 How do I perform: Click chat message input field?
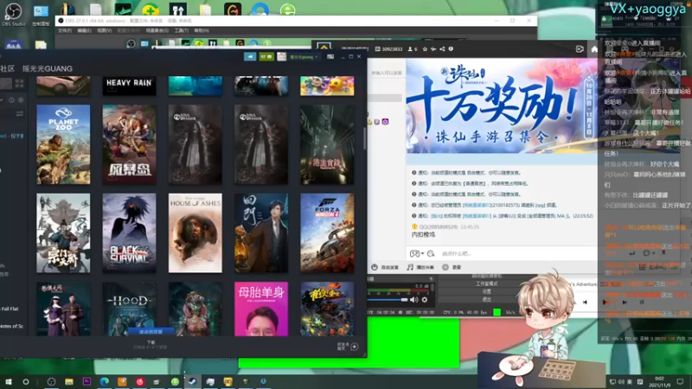516,253
